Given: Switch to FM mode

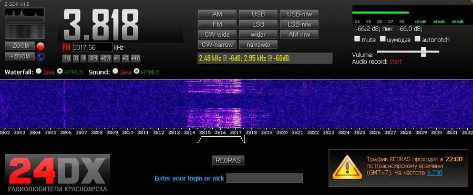Looking at the screenshot, I should (217, 24).
